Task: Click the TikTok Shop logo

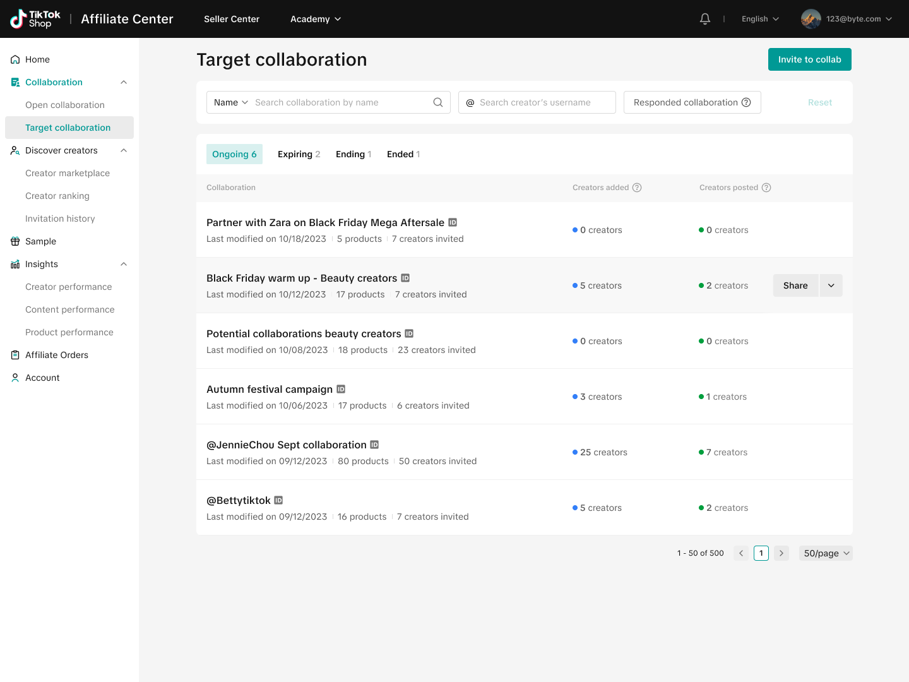Action: (x=36, y=19)
